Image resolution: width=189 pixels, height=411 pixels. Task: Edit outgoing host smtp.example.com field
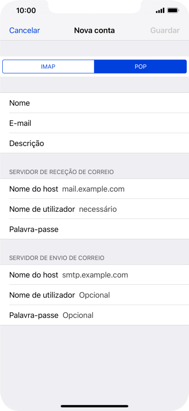[x=94, y=275]
